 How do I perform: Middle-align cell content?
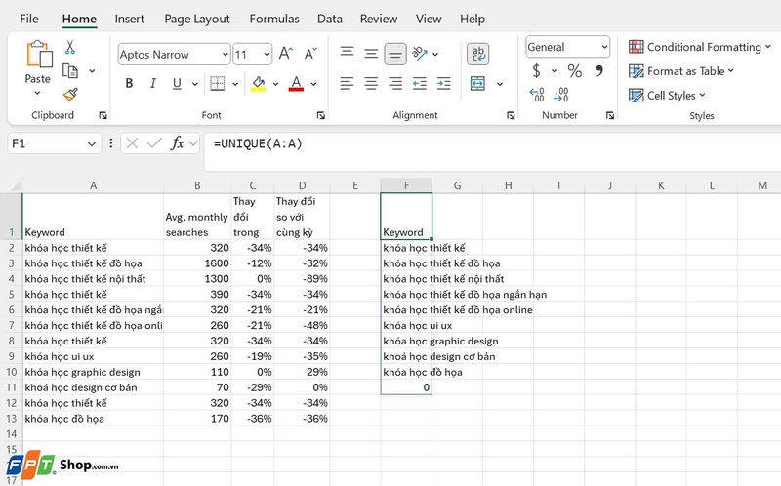(371, 54)
